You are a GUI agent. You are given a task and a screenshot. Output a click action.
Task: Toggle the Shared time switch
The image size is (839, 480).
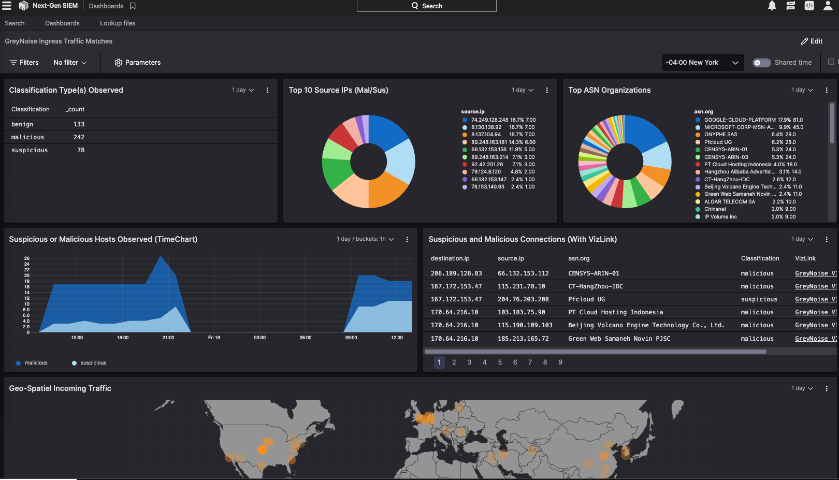[x=761, y=63]
